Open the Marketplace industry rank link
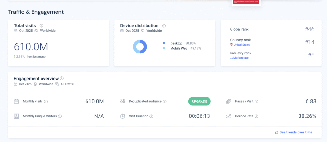 point(239,58)
